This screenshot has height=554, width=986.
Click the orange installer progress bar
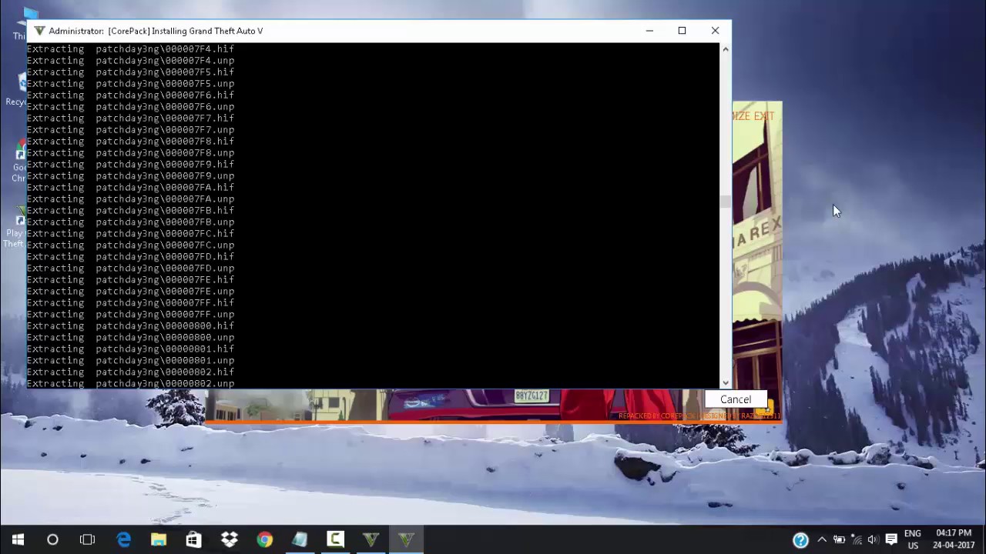[493, 422]
